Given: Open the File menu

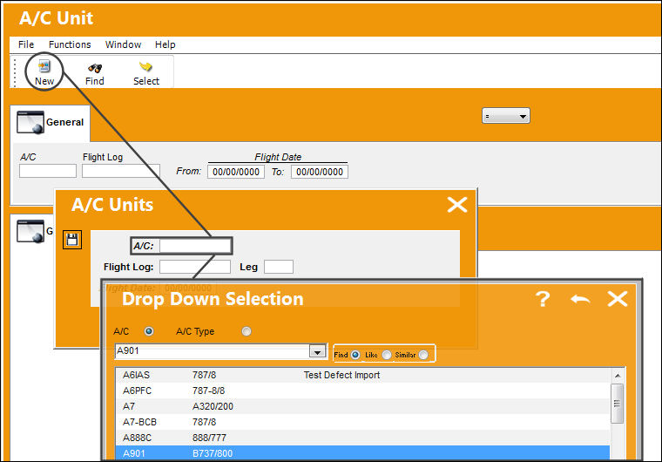Looking at the screenshot, I should pyautogui.click(x=26, y=44).
